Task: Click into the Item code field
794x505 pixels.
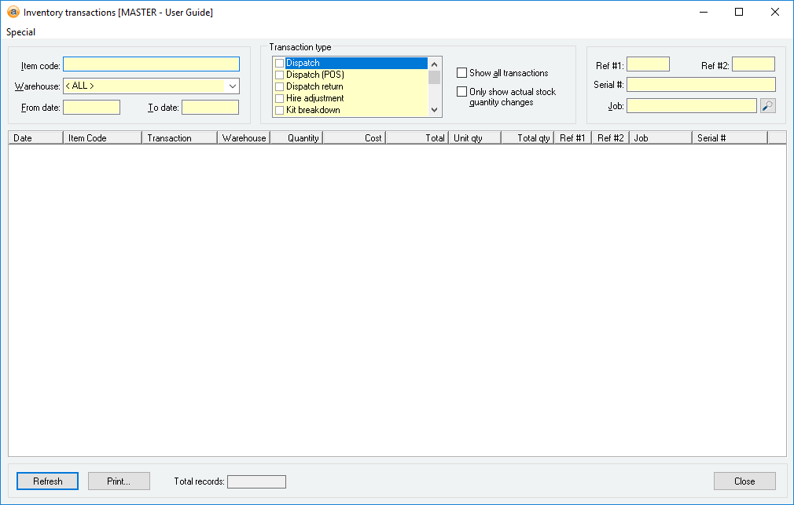Action: click(x=151, y=64)
